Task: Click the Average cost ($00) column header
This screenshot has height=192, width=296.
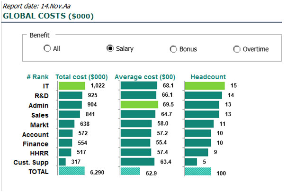Action: (x=145, y=77)
